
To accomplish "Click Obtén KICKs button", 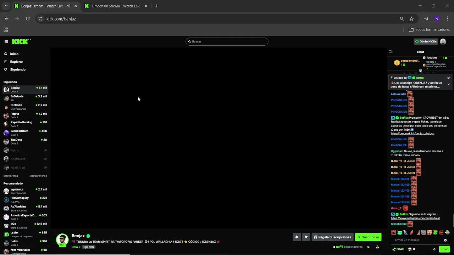I will click(x=426, y=41).
